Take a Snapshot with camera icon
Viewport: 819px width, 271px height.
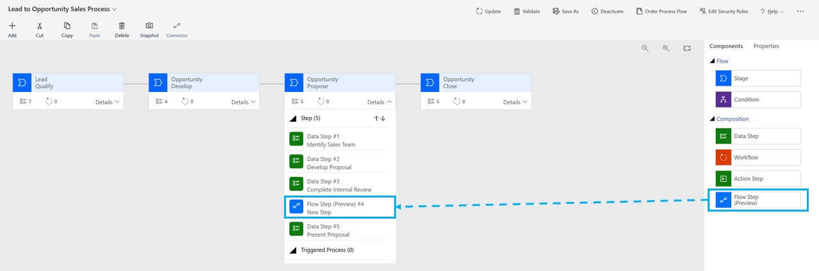pyautogui.click(x=149, y=26)
